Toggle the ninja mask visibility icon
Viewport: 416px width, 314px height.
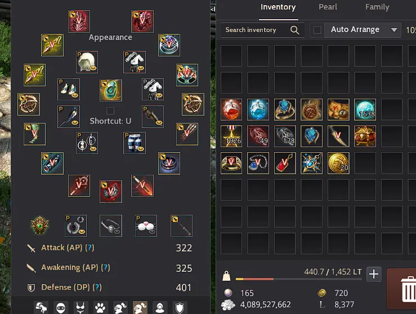click(61, 308)
